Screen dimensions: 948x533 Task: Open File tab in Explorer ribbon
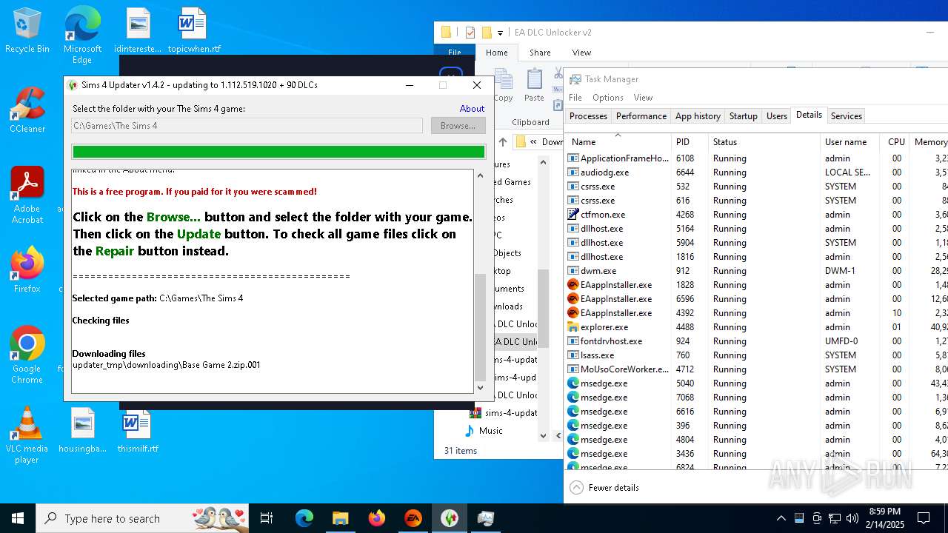[455, 53]
